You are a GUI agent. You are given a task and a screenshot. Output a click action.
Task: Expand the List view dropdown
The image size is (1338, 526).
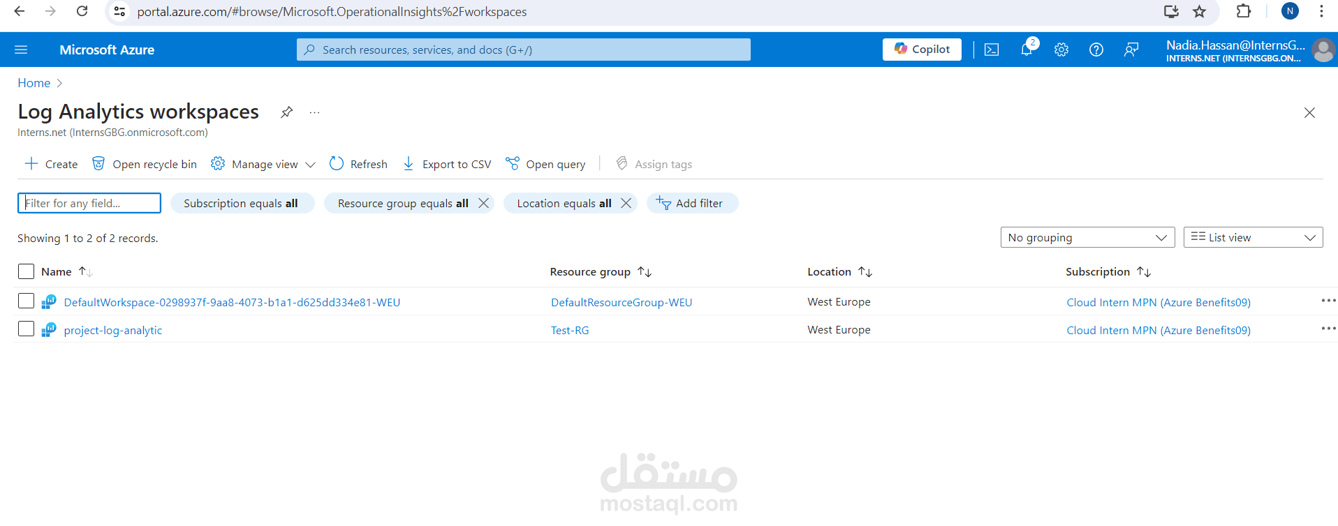(x=1253, y=237)
